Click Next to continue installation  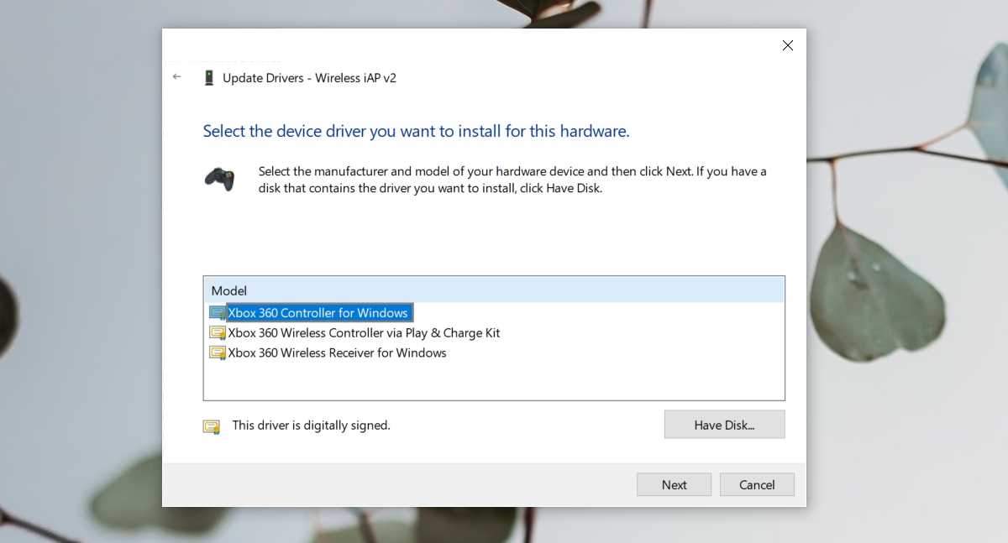coord(674,485)
